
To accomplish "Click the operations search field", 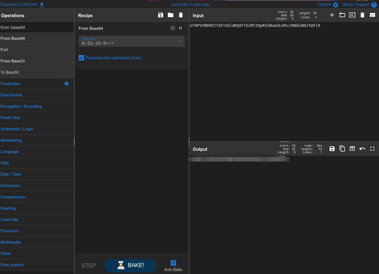I will pos(37,27).
